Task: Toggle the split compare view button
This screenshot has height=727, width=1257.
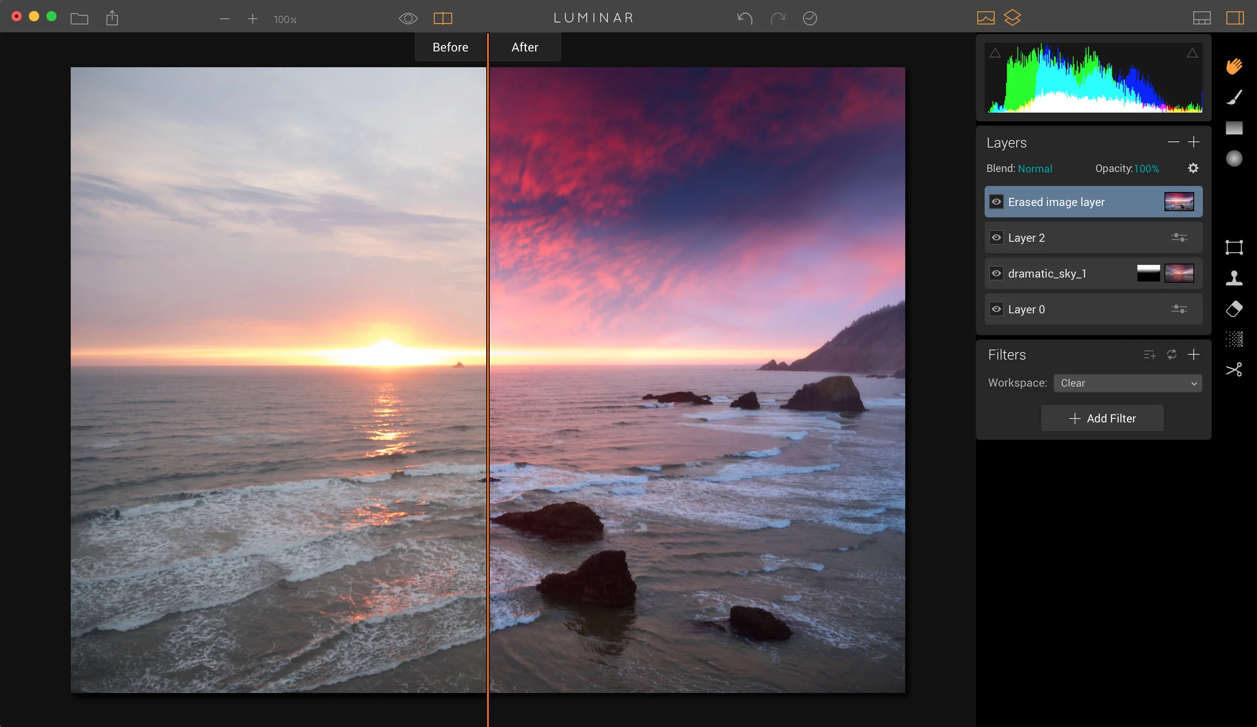Action: [443, 19]
